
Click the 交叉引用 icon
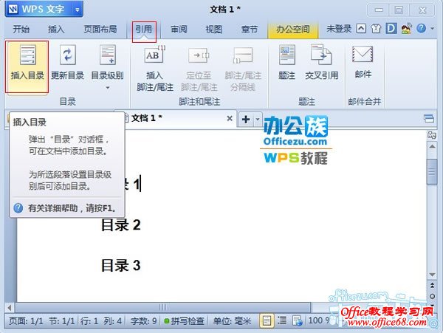[x=321, y=55]
